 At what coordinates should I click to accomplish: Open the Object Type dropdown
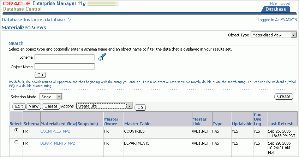point(274,35)
